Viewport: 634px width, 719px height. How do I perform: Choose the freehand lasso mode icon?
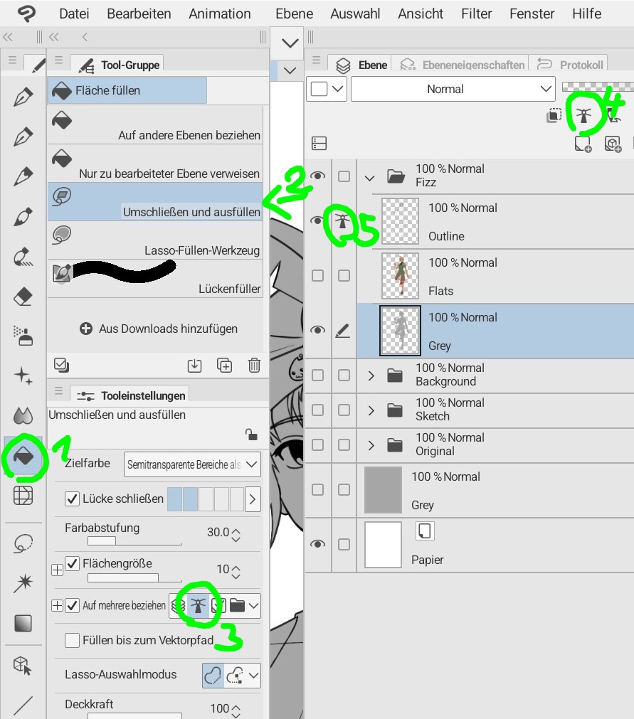[x=213, y=676]
